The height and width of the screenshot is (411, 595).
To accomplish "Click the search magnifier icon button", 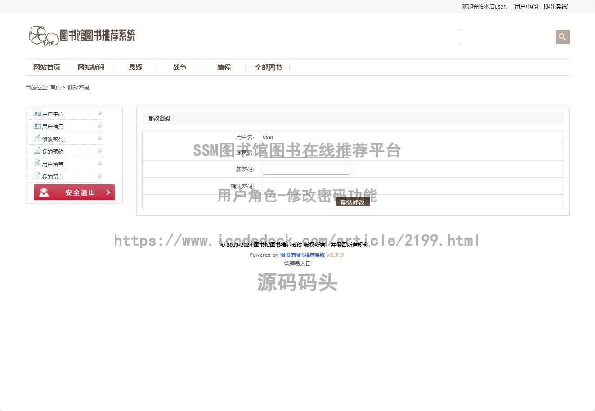I will [x=563, y=37].
